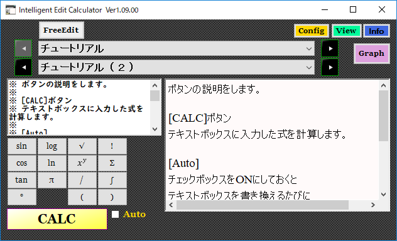Viewport: 397px width, 241px height.
Task: Run the yellow CALC button
Action: pyautogui.click(x=57, y=219)
